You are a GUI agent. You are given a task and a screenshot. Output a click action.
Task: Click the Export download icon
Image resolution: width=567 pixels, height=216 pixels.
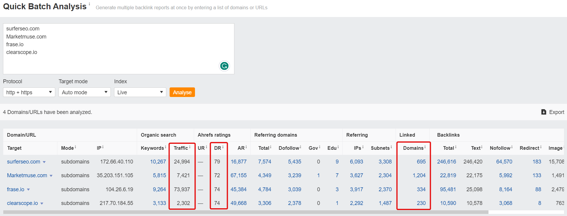coord(544,112)
